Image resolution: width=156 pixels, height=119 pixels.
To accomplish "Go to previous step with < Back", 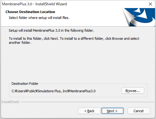I will pyautogui.click(x=89, y=111).
